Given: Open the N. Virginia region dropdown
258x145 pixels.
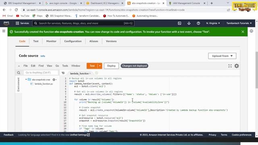Looking at the screenshot, I should (x=213, y=23).
